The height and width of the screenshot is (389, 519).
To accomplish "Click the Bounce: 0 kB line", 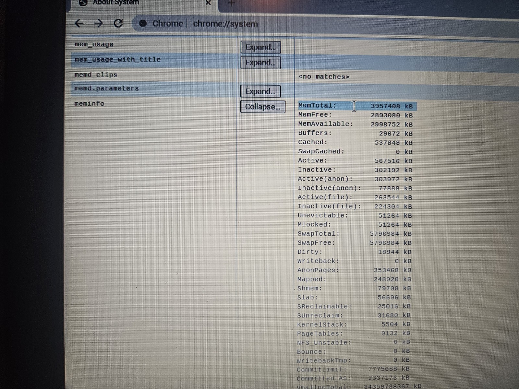I will [x=354, y=351].
